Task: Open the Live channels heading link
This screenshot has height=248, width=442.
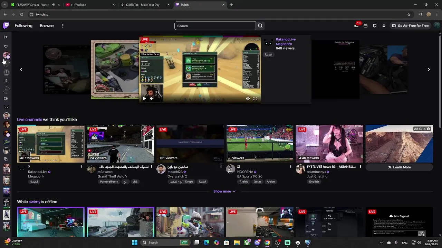Action: [29, 120]
